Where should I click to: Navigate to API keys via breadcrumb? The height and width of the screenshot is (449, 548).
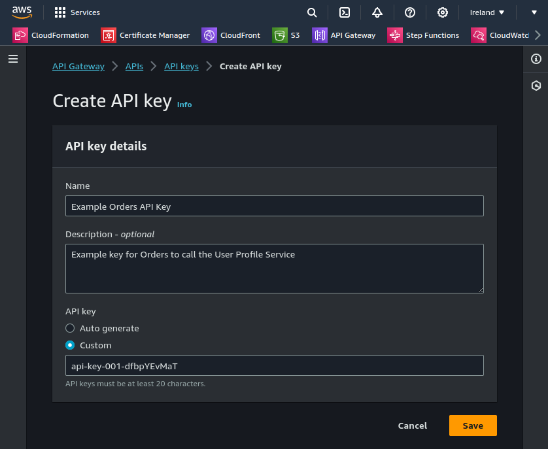tap(181, 66)
